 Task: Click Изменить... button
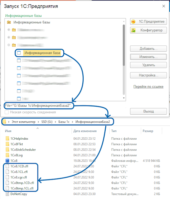[x=148, y=57]
